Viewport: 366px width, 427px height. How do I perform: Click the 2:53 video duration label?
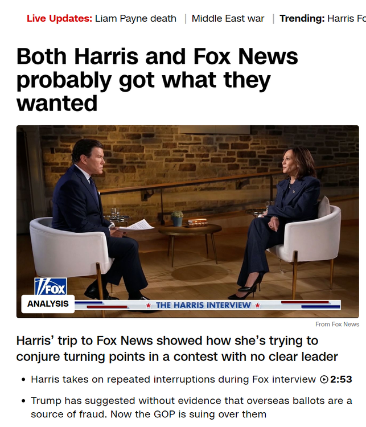coord(341,379)
